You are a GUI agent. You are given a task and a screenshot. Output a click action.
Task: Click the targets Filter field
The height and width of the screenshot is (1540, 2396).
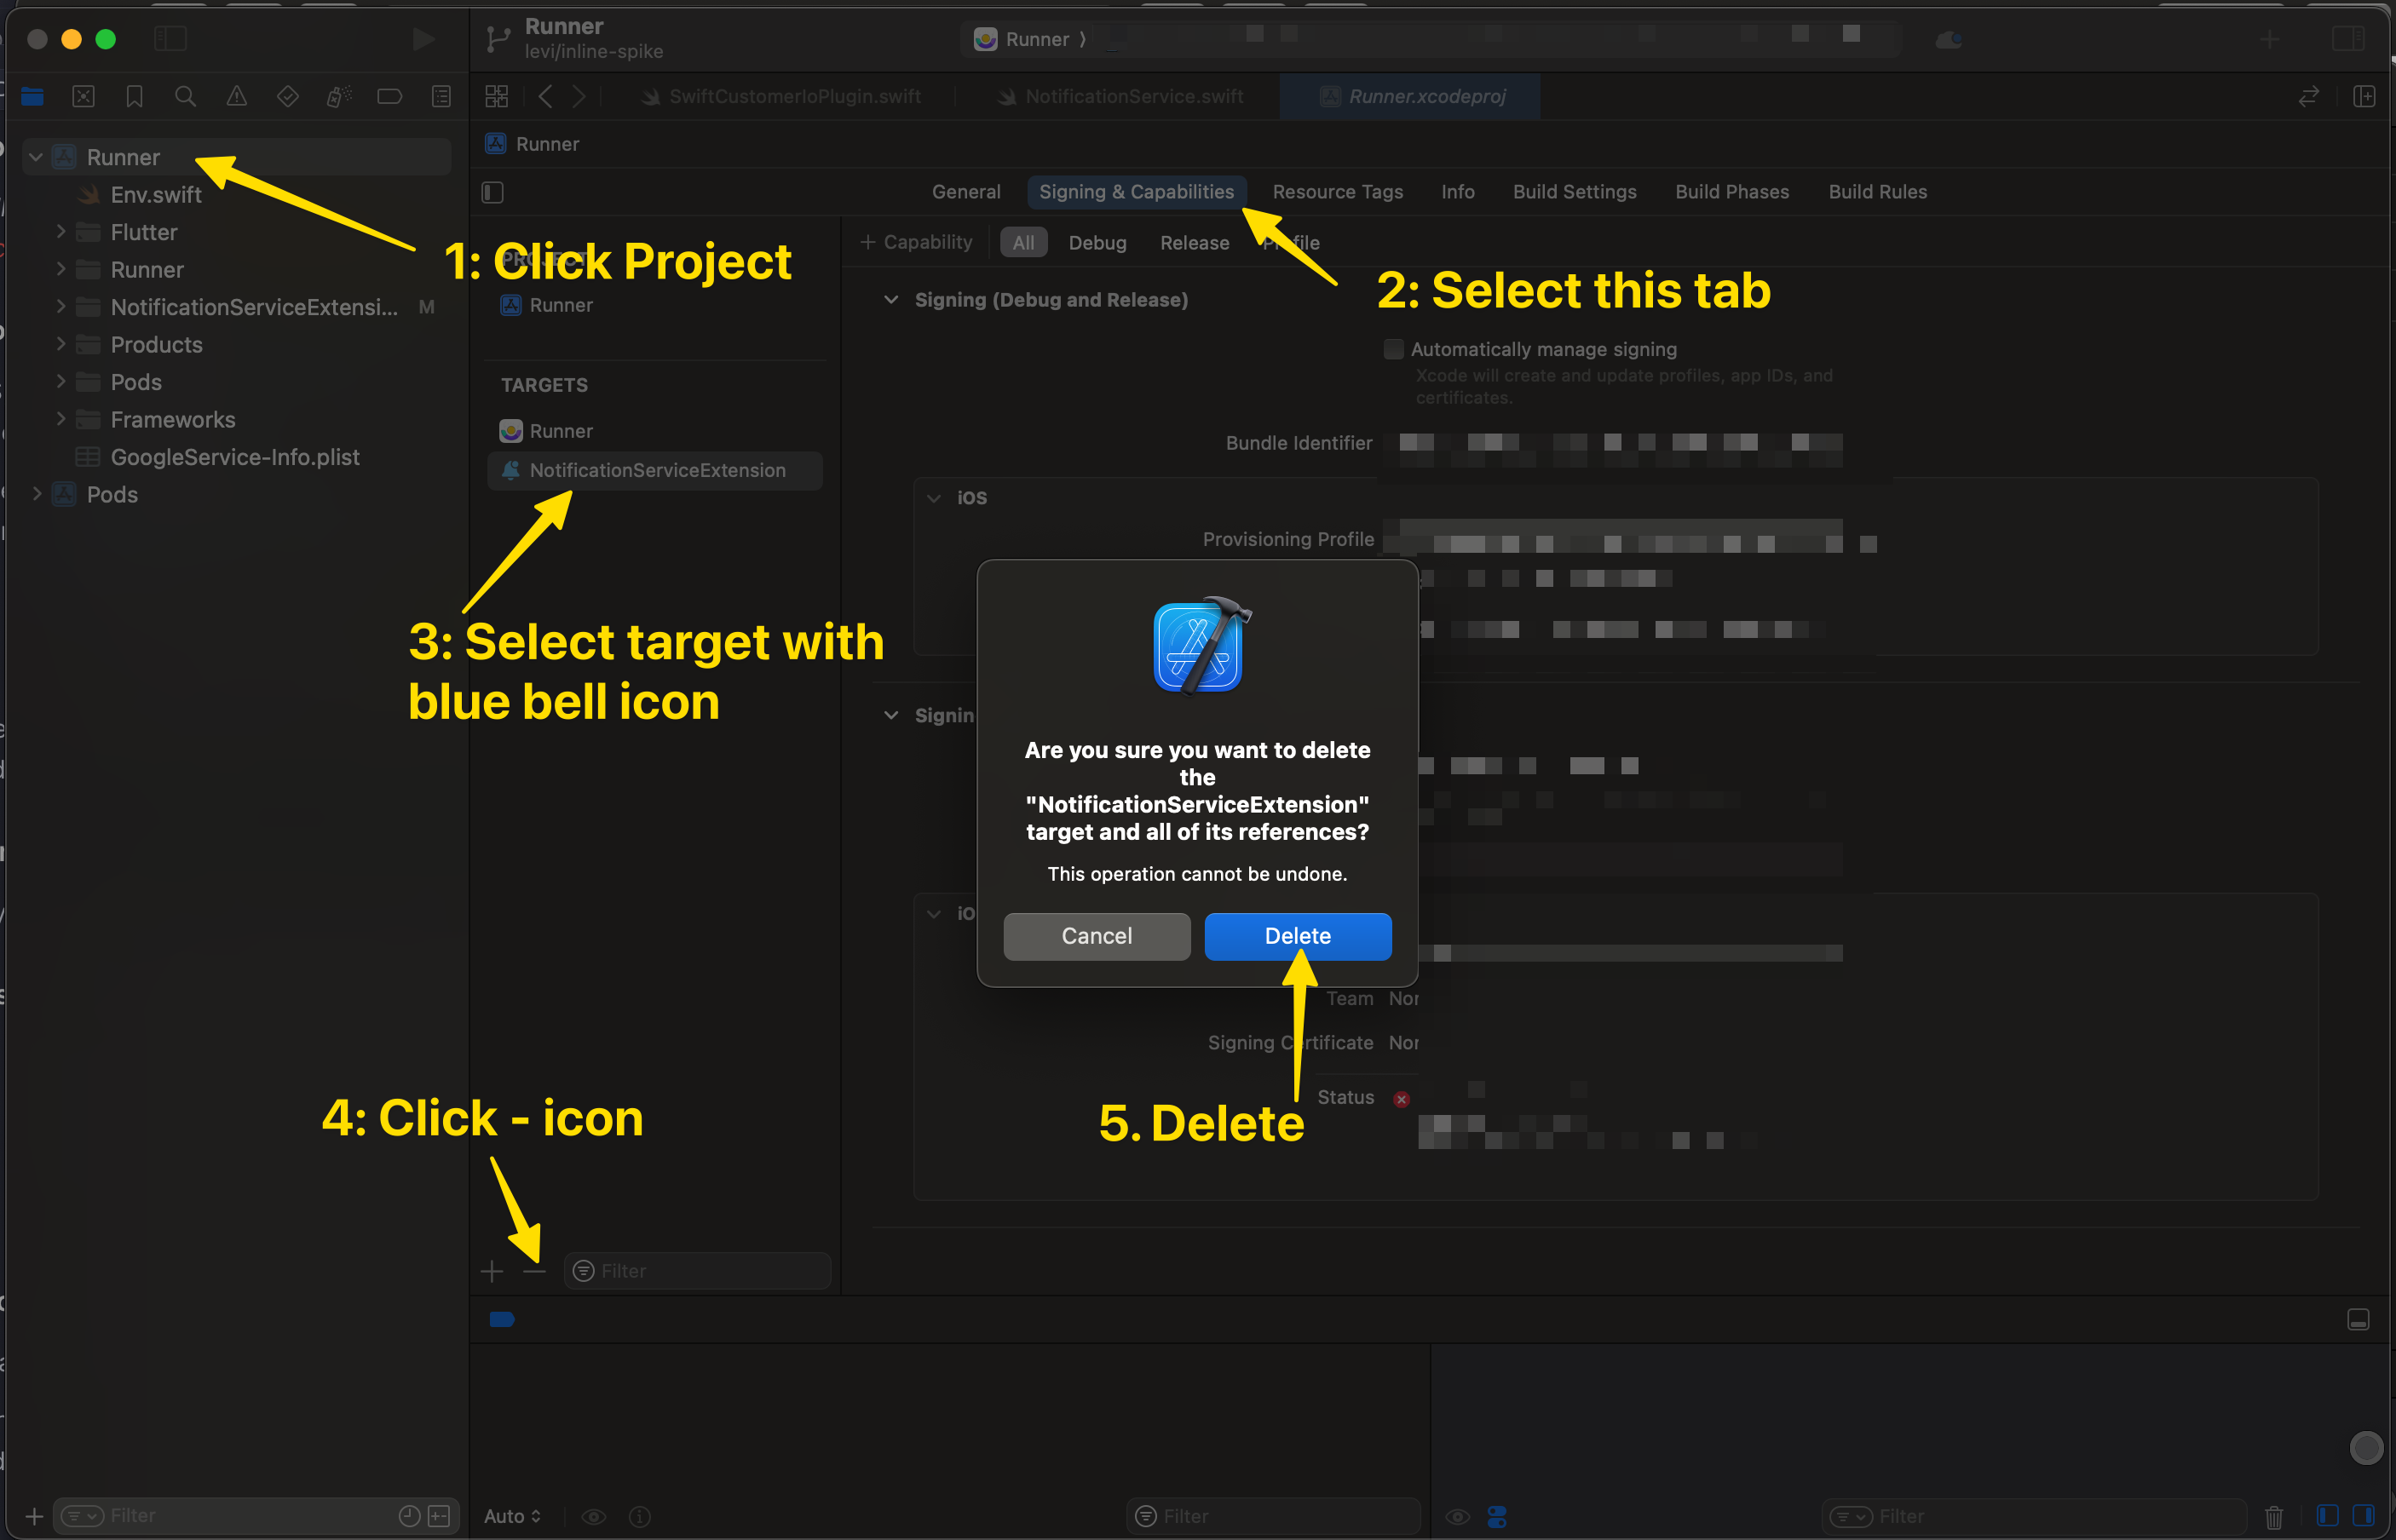click(x=697, y=1271)
